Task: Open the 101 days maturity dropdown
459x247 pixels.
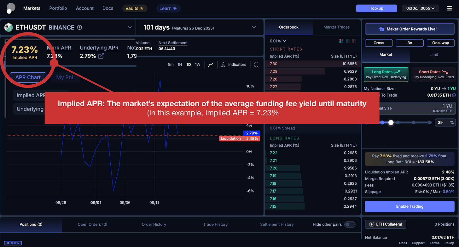Action: pos(254,27)
